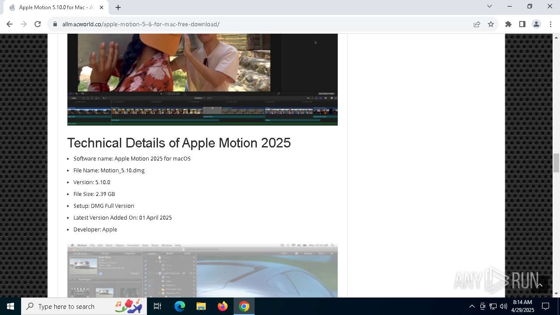Image resolution: width=560 pixels, height=315 pixels.
Task: Click the address bar URL
Action: pos(141,24)
